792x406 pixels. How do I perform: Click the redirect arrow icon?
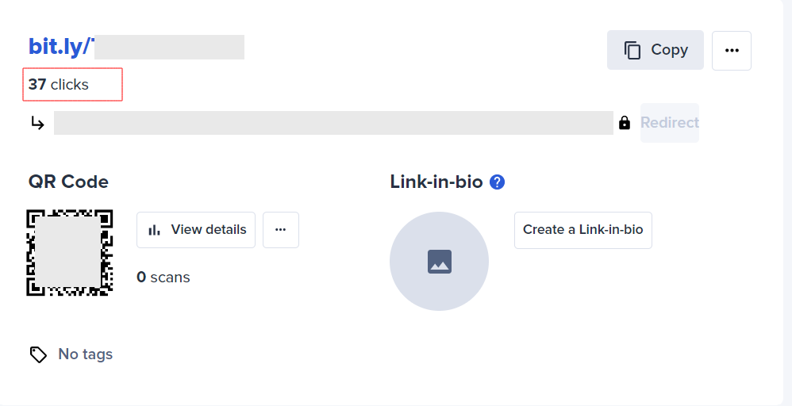coord(37,123)
